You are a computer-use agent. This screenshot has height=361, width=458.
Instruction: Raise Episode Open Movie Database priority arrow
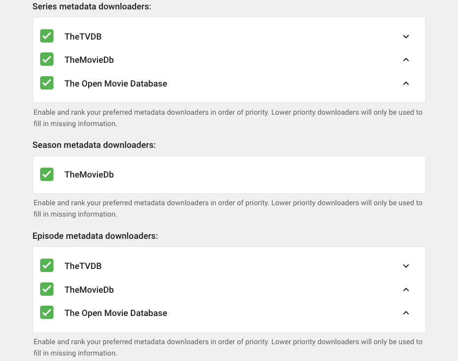click(406, 313)
